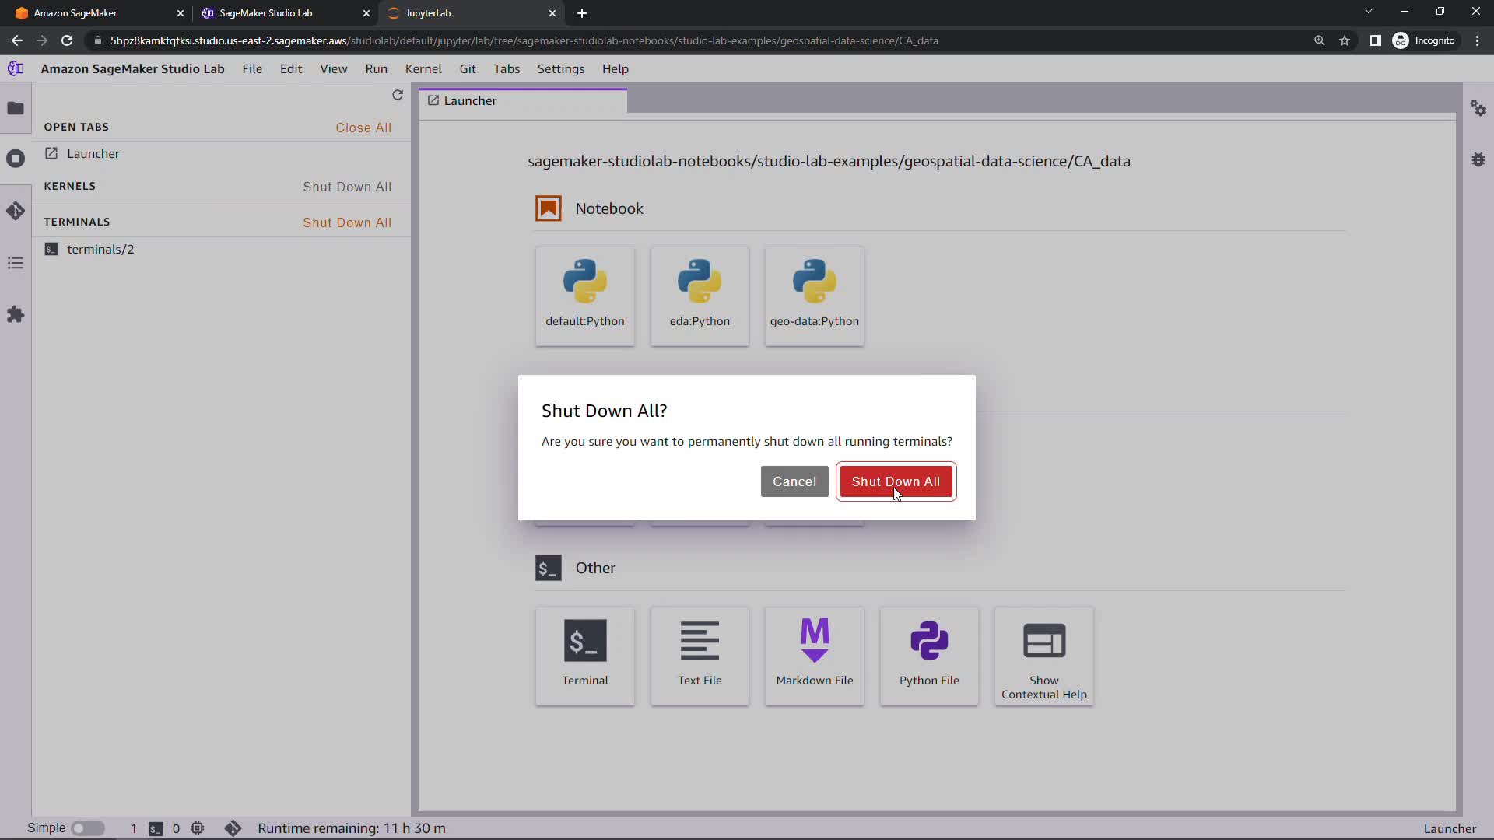Open the file browser sidebar icon
The image size is (1494, 840).
click(16, 108)
